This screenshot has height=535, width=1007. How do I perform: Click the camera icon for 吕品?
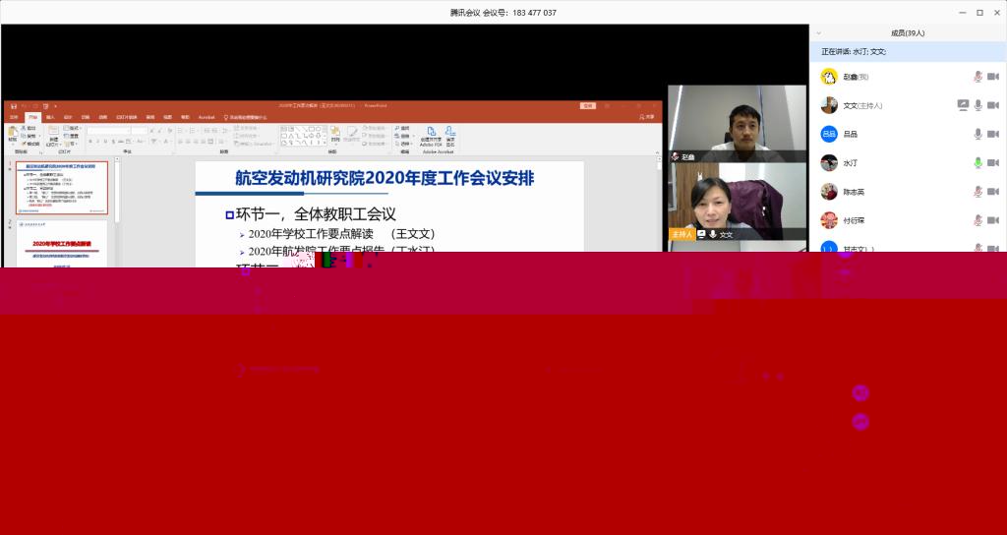coord(993,134)
